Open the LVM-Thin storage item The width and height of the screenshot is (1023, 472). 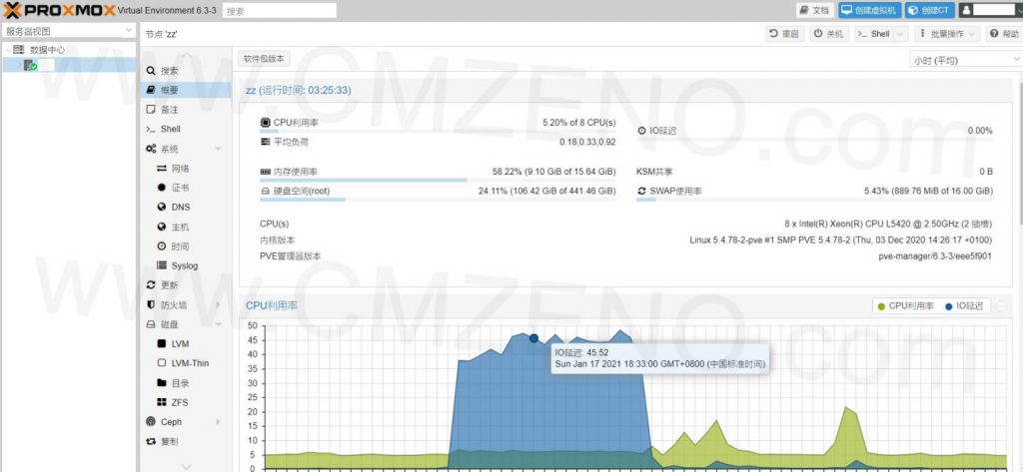(x=188, y=362)
